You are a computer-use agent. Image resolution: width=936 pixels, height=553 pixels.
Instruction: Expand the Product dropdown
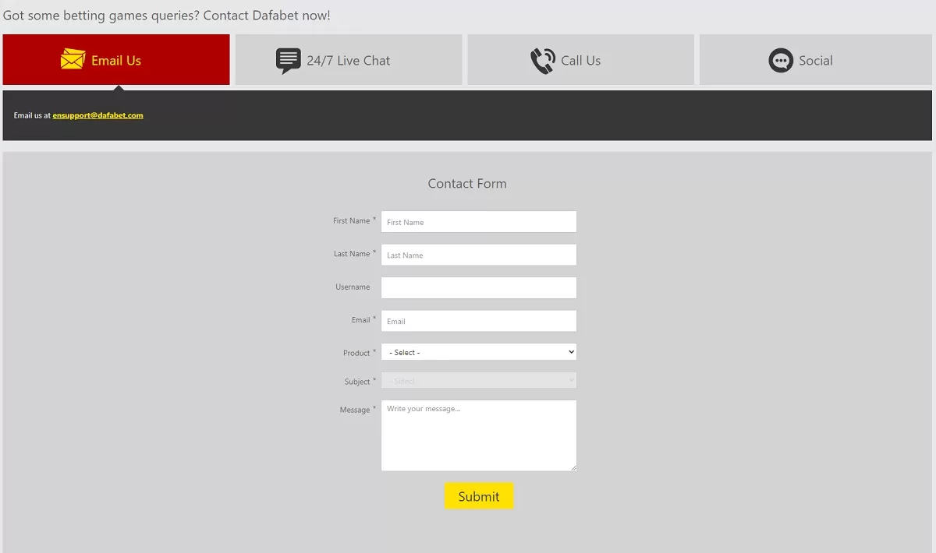coord(479,352)
